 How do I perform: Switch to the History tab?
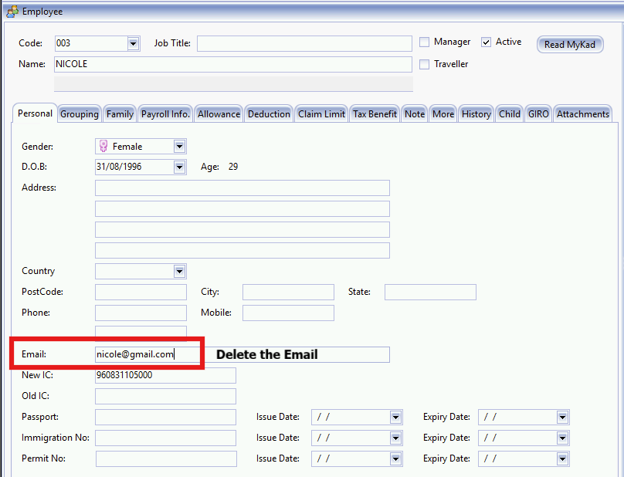(476, 113)
